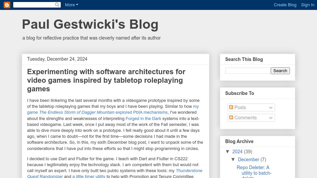Click the Search button in sidebar
The height and width of the screenshot is (178, 317).
pos(280,71)
